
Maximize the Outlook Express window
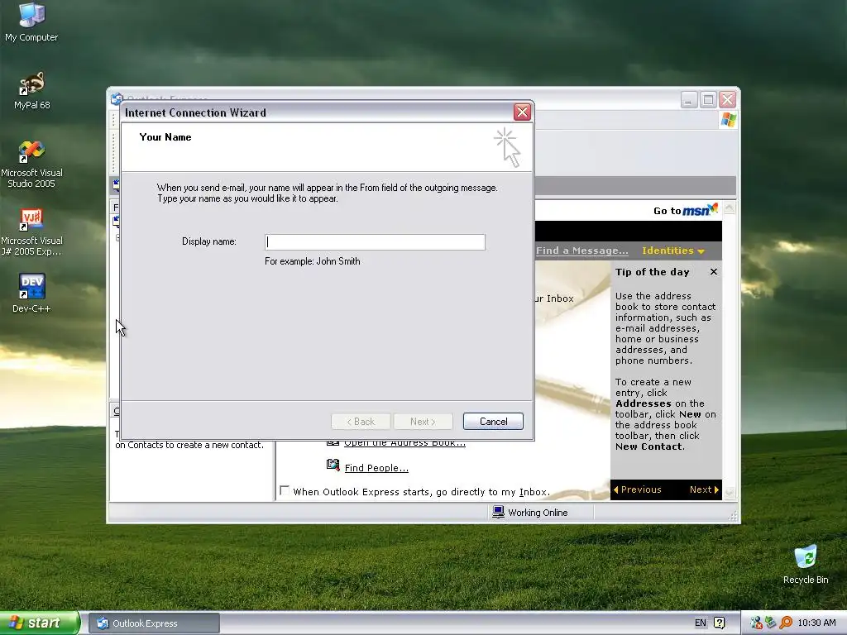click(x=708, y=100)
